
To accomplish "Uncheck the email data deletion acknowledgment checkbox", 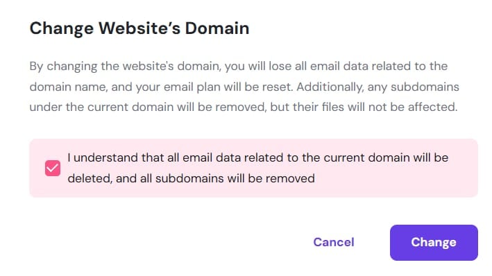I will [x=53, y=168].
